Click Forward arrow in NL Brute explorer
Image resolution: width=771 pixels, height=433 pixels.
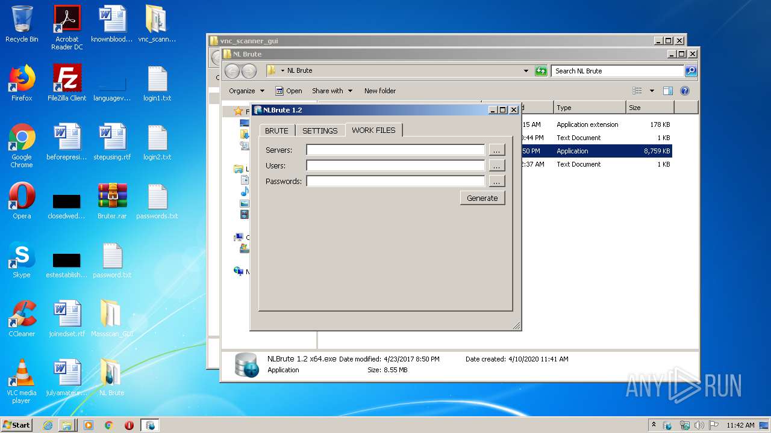(x=249, y=71)
